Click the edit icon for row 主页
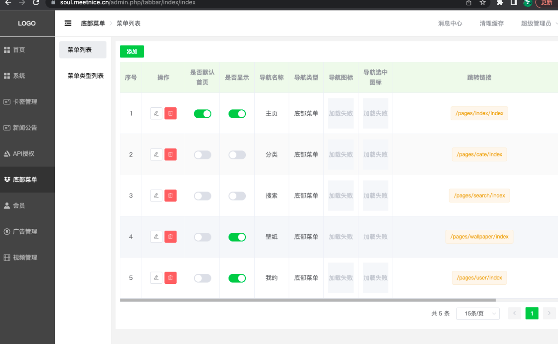 tap(156, 113)
